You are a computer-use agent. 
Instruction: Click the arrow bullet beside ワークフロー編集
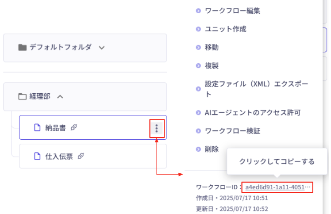(198, 11)
